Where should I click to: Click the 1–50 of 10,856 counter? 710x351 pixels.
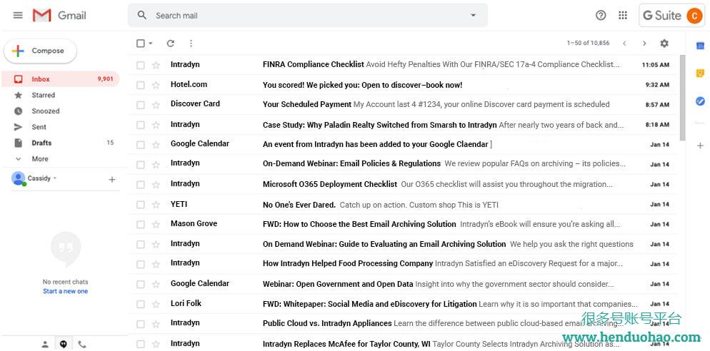[x=588, y=43]
